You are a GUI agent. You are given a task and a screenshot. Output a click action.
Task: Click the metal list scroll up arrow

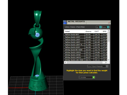[x=108, y=31]
